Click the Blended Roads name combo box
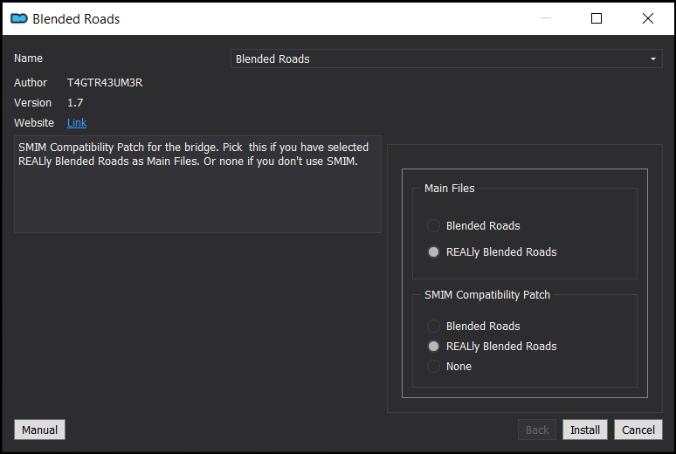 446,58
